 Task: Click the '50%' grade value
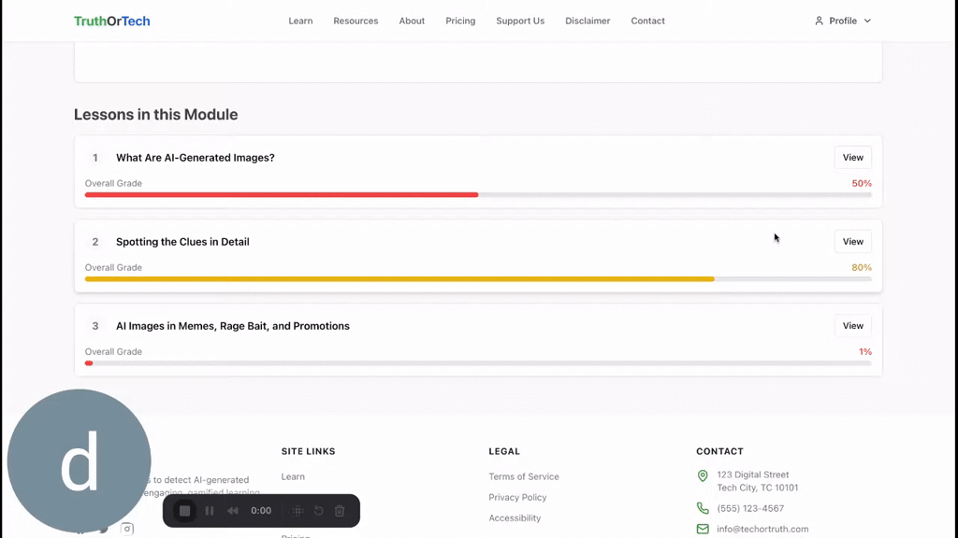pyautogui.click(x=862, y=183)
